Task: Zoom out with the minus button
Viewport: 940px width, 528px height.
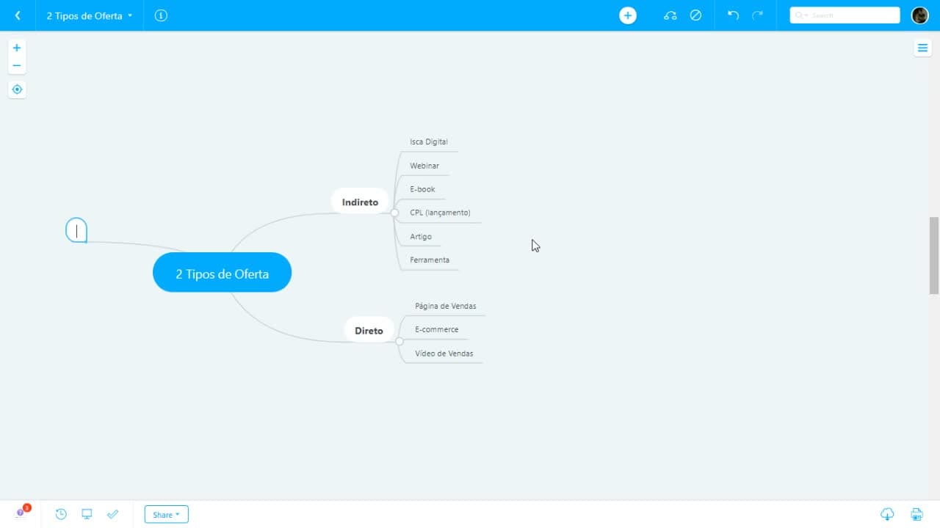Action: tap(17, 65)
